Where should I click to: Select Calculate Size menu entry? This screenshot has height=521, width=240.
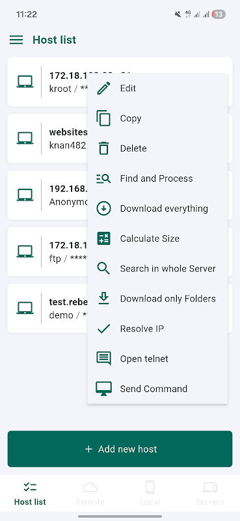(x=157, y=238)
